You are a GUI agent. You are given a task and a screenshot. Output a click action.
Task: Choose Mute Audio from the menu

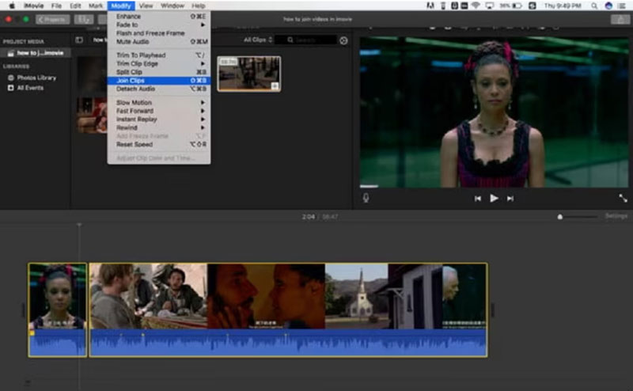pos(159,42)
